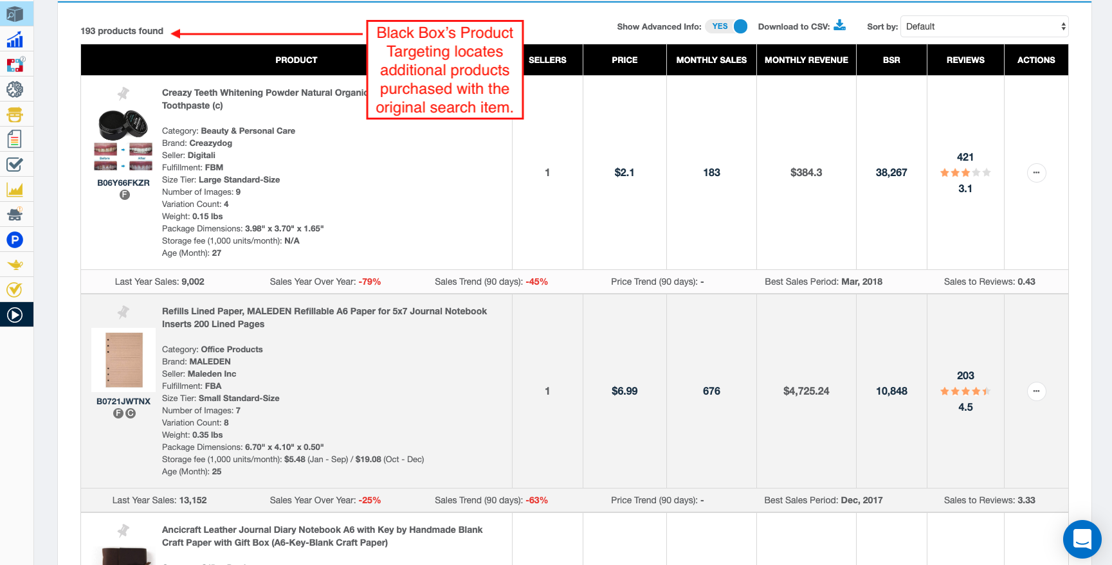Click the lined paper refill product thumbnail
The height and width of the screenshot is (565, 1112).
point(123,360)
